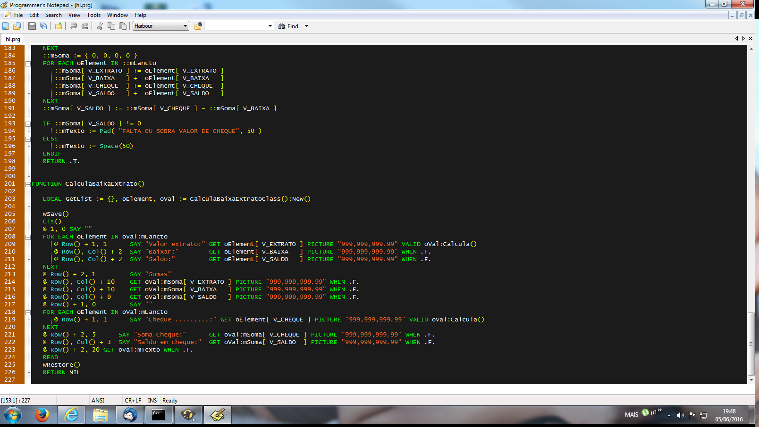Select the hl.prg document tab

point(13,39)
